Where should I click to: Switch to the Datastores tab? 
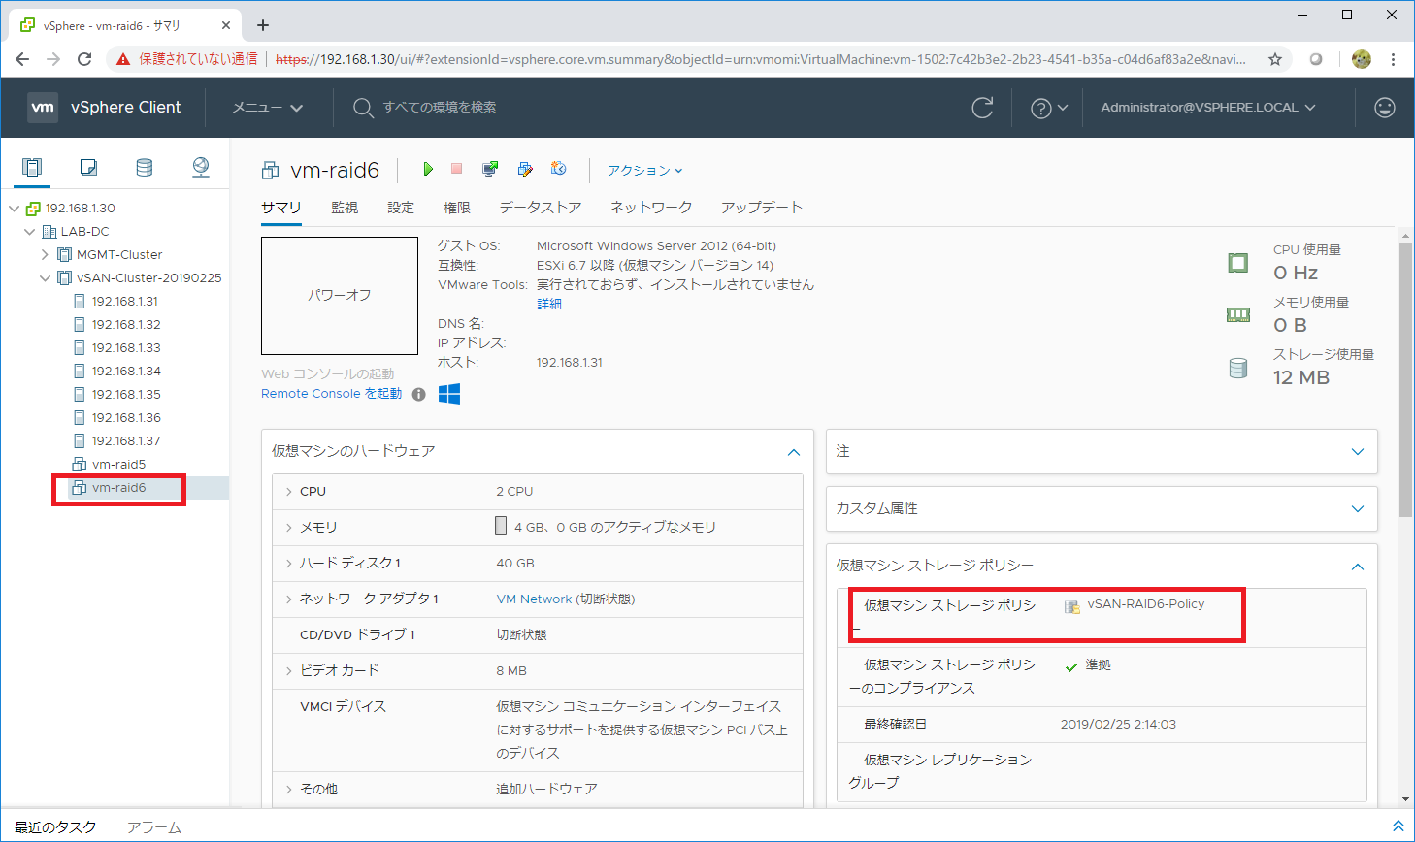click(x=541, y=208)
